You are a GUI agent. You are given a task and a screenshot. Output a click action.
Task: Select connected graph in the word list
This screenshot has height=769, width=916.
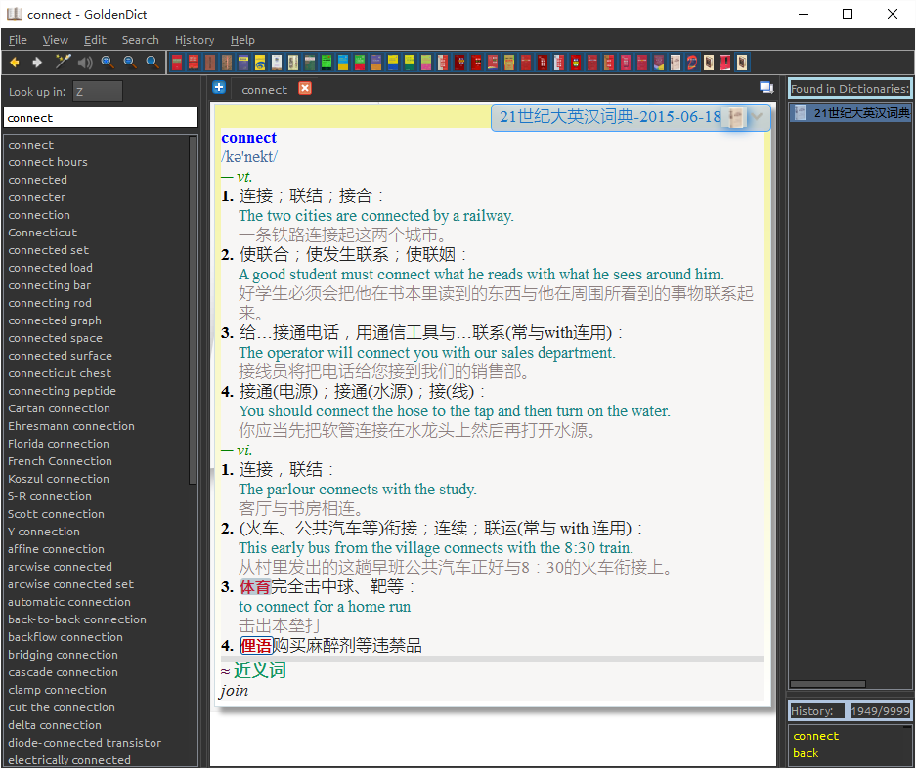click(55, 320)
